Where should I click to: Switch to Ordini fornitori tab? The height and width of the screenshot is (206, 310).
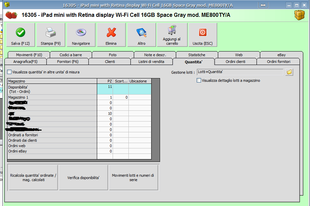279,62
